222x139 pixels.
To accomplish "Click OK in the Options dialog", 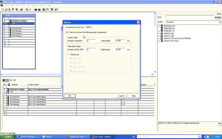I will [70, 96].
